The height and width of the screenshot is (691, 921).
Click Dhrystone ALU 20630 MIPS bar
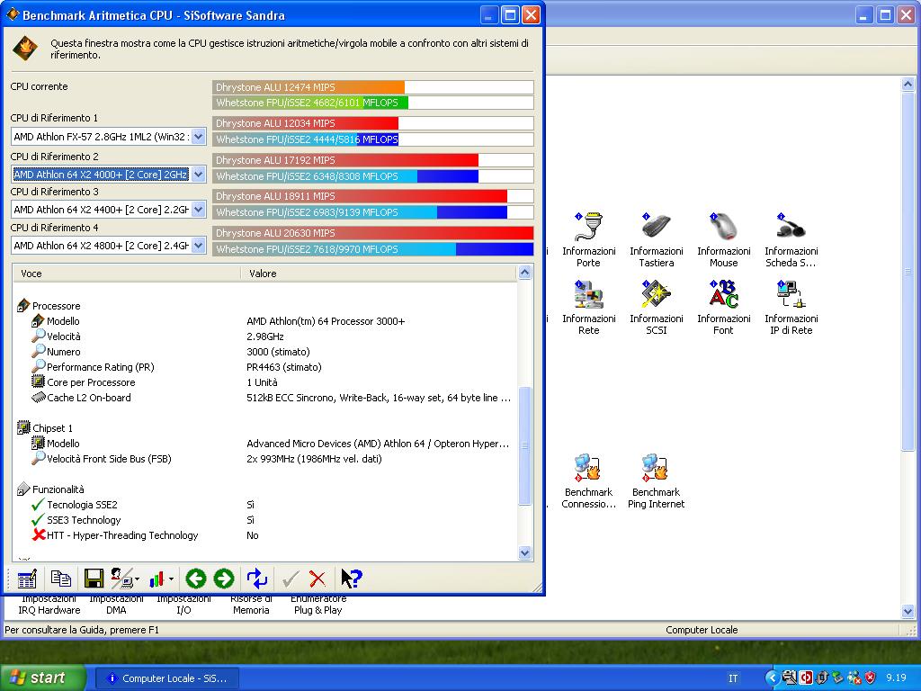pyautogui.click(x=373, y=233)
